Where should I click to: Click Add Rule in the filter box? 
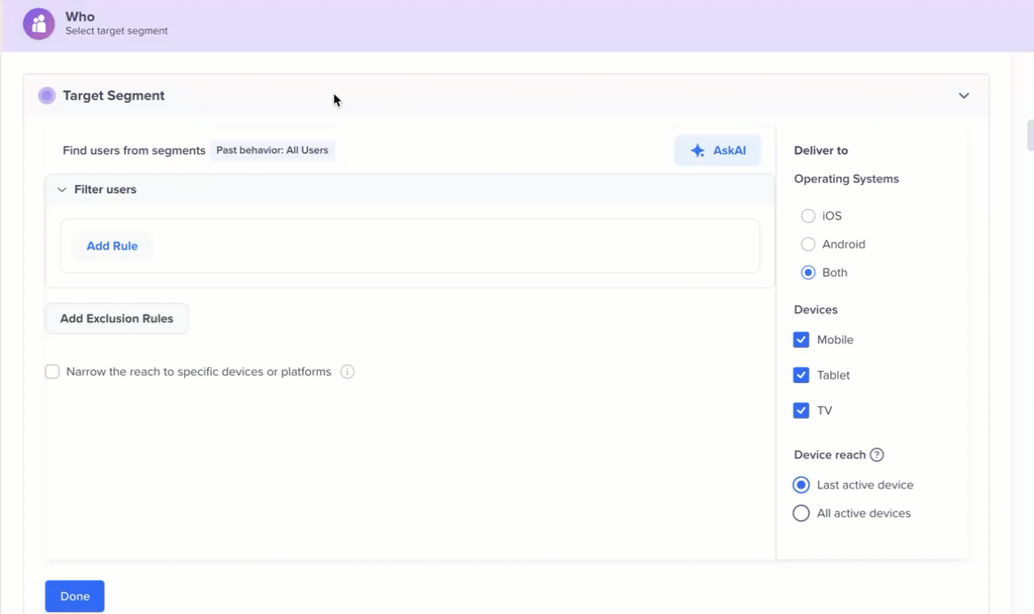pos(112,246)
